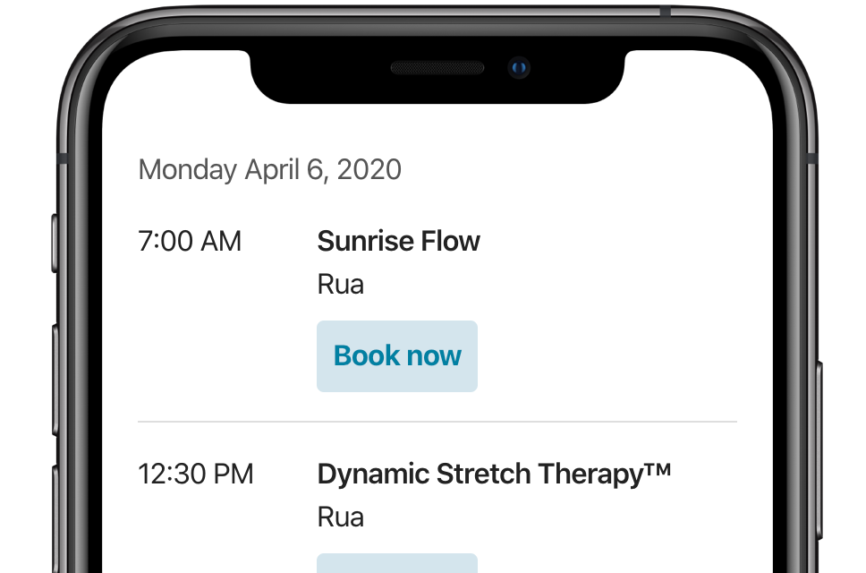
Task: Select instructor Rua under Sunrise Flow
Action: [340, 285]
